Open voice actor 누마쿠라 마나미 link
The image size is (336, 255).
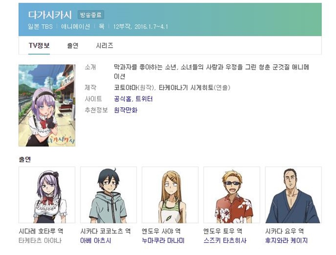[163, 240]
